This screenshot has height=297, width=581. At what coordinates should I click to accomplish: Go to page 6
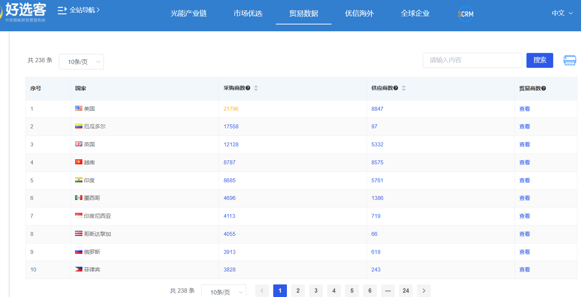tap(370, 291)
